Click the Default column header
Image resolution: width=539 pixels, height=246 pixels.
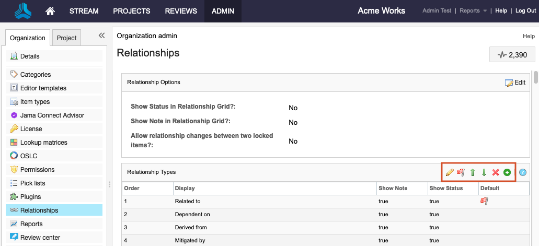tap(504, 188)
